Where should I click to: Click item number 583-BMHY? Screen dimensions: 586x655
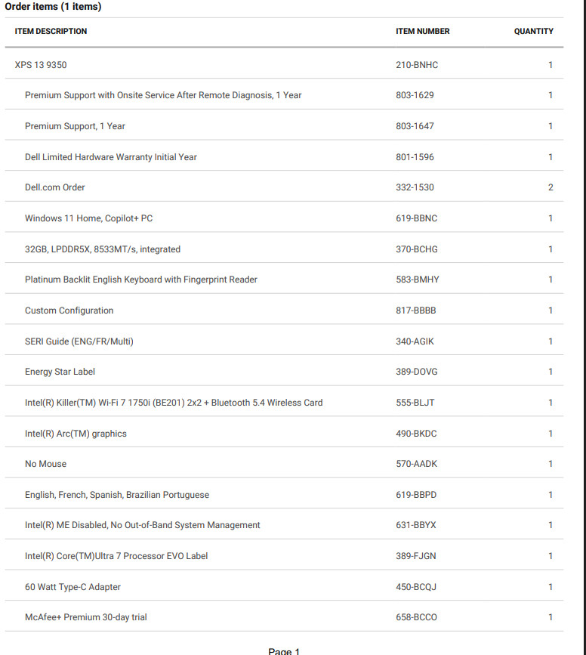tap(418, 280)
